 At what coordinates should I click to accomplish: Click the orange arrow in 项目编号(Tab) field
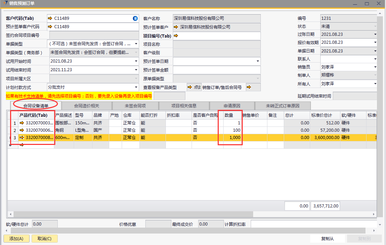[176, 36]
